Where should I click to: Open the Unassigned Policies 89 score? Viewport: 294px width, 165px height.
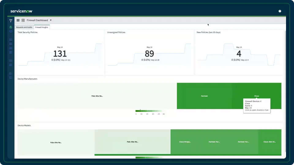(x=149, y=54)
